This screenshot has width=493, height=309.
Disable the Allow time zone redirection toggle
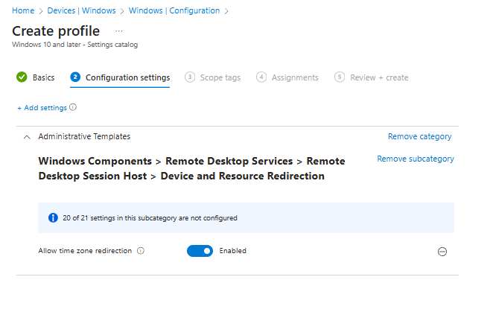200,251
